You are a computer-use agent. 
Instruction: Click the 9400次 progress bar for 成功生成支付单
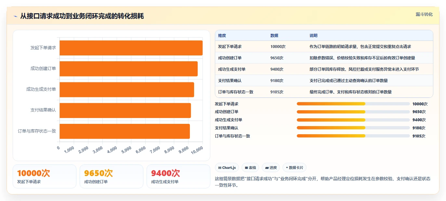(353, 120)
